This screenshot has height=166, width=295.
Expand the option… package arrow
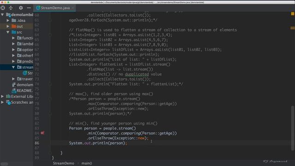pyautogui.click(x=13, y=50)
